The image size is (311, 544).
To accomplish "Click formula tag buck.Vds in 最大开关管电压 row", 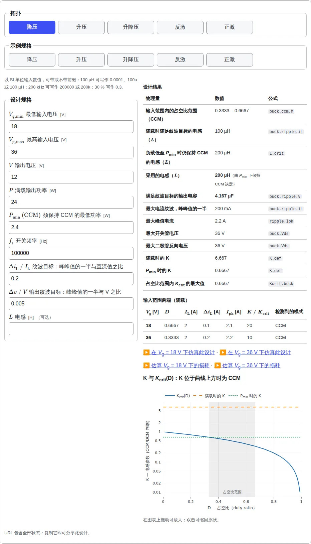I will click(279, 234).
